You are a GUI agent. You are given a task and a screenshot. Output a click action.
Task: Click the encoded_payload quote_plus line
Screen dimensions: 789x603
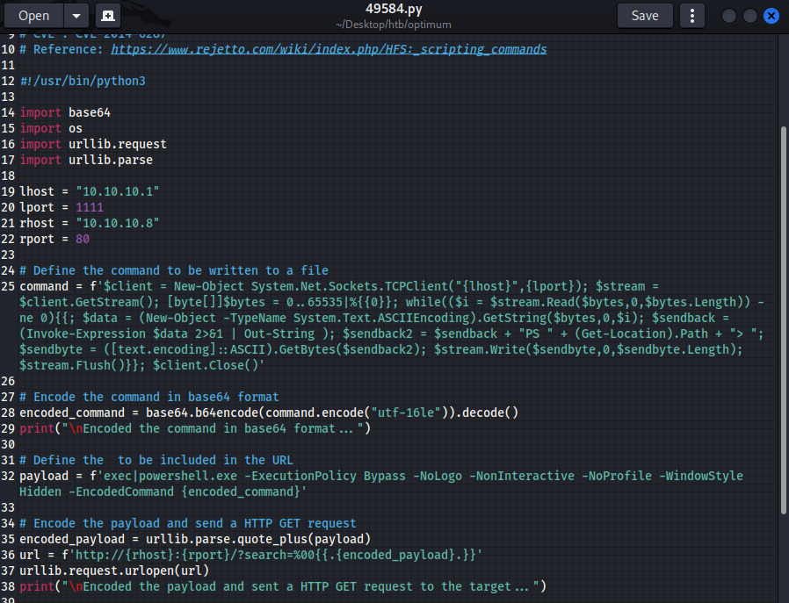pos(195,539)
